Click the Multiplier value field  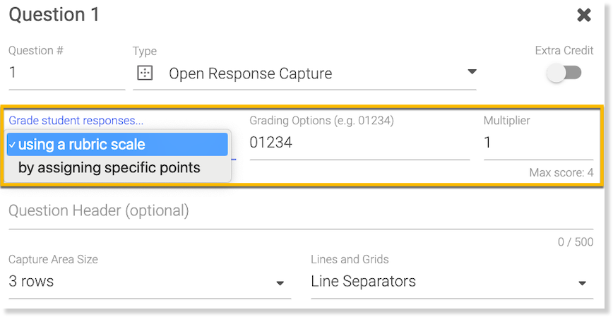click(537, 143)
